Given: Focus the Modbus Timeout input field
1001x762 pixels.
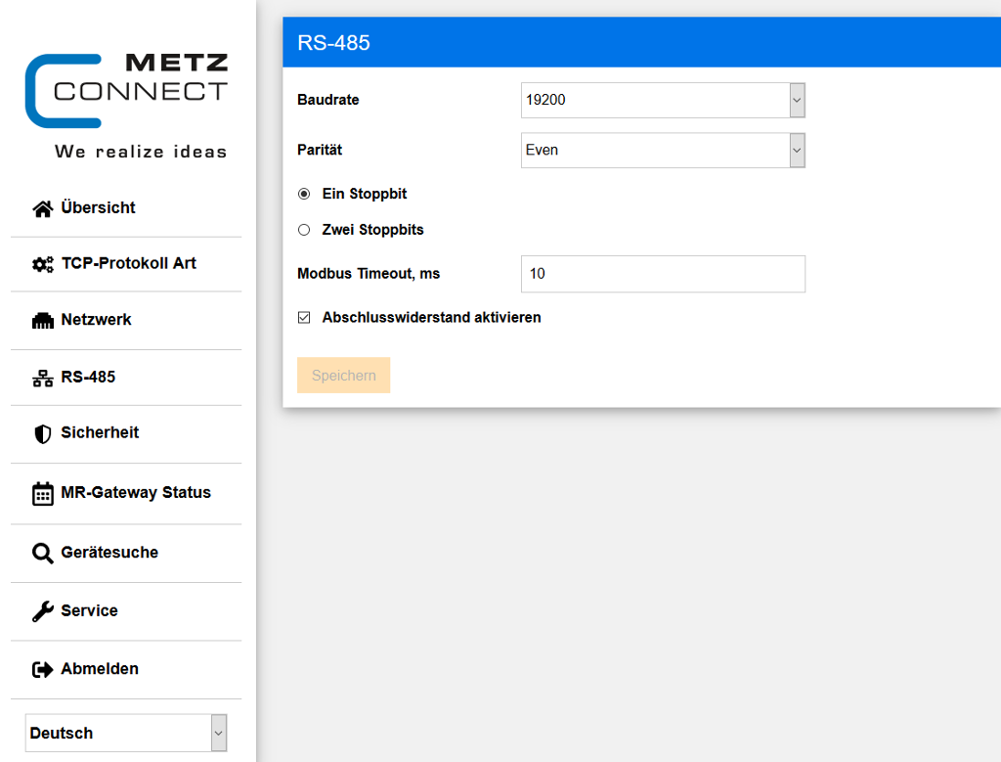Looking at the screenshot, I should click(x=663, y=274).
